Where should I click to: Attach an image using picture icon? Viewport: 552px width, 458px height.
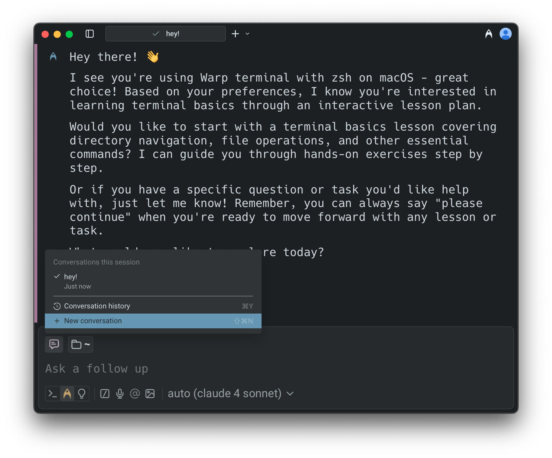[150, 394]
